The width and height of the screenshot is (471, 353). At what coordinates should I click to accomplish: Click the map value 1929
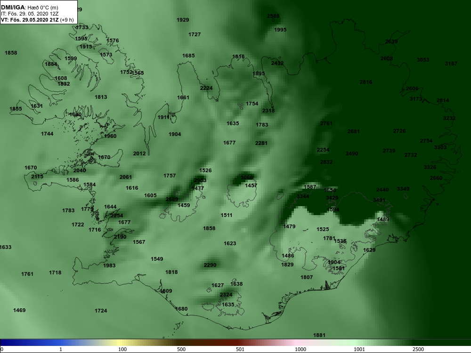point(183,20)
